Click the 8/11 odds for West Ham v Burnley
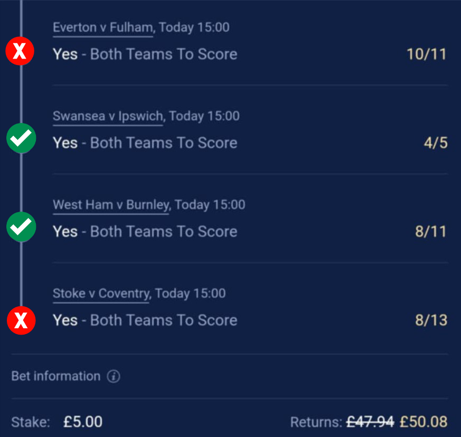This screenshot has height=437, width=461. (x=430, y=232)
